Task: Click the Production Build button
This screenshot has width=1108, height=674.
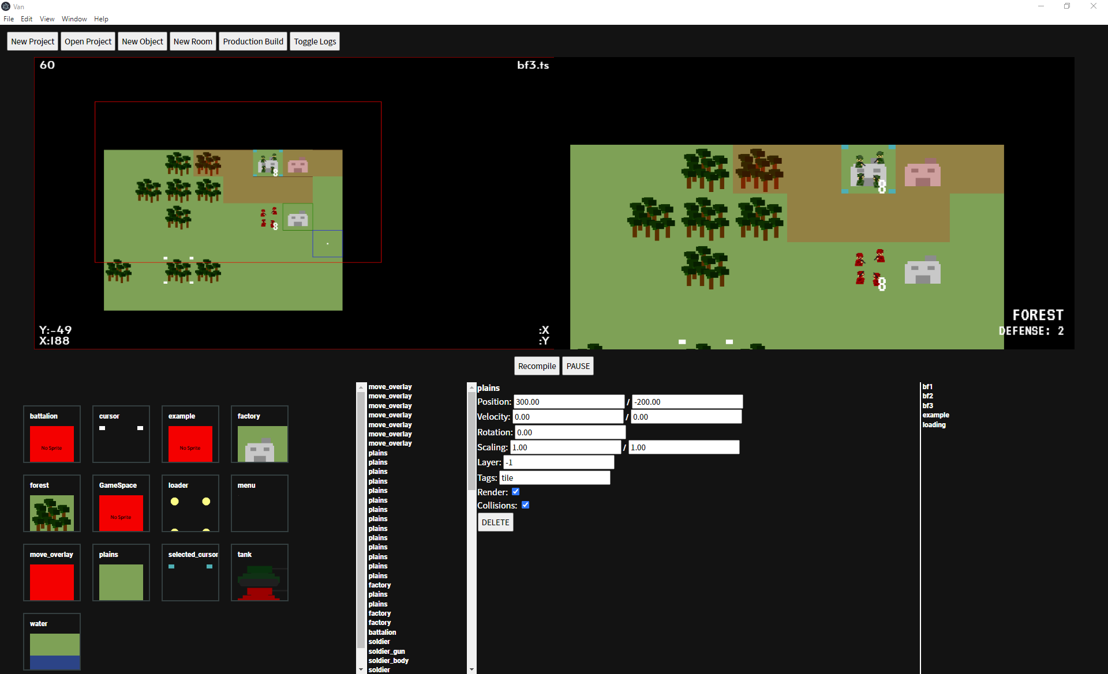Action: click(x=253, y=42)
